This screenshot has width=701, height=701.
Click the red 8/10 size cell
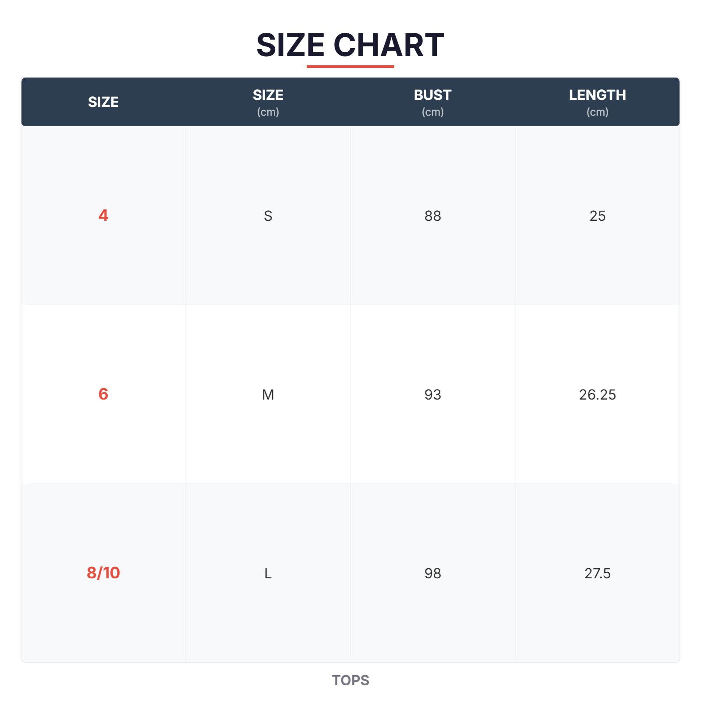coord(103,573)
